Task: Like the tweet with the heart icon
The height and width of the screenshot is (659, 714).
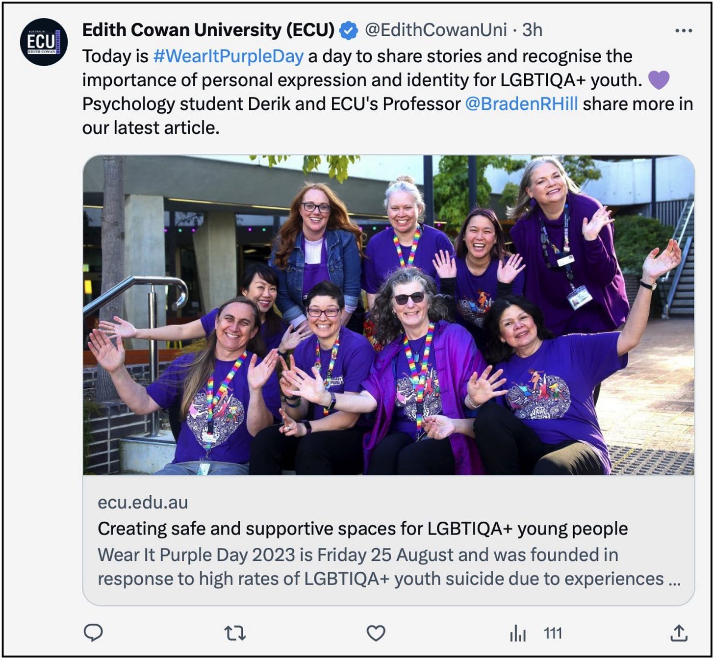Action: [x=376, y=634]
